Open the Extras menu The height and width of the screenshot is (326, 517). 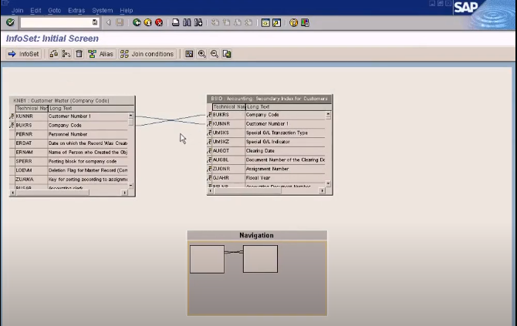coord(76,11)
